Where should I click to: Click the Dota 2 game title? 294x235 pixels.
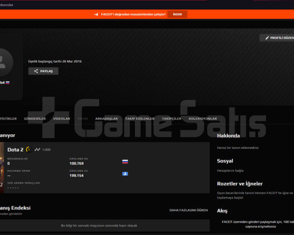pos(15,149)
